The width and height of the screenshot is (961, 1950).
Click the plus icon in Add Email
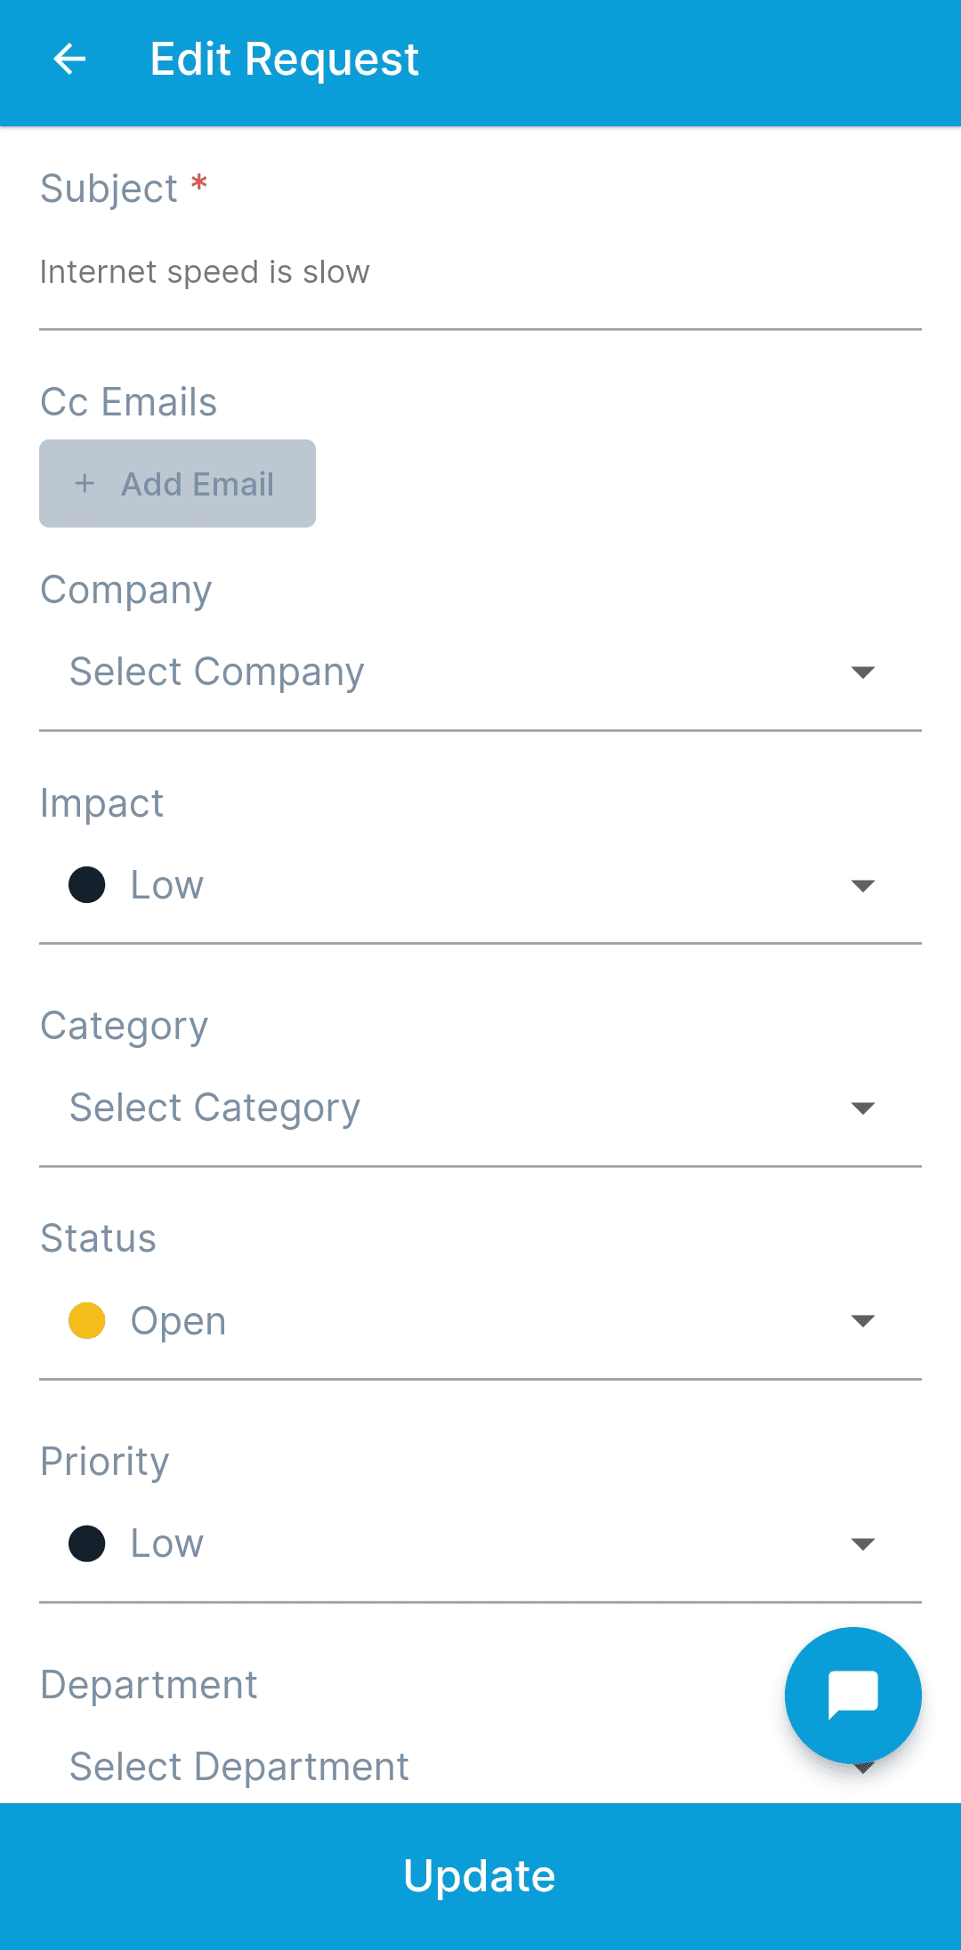pyautogui.click(x=85, y=484)
